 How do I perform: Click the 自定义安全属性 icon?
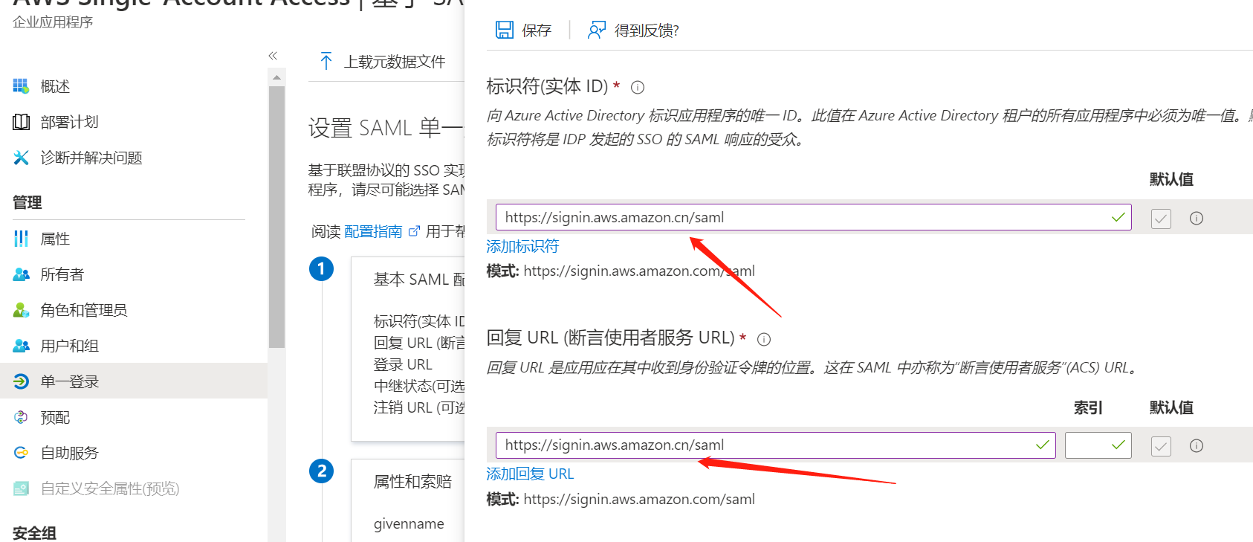pos(21,488)
